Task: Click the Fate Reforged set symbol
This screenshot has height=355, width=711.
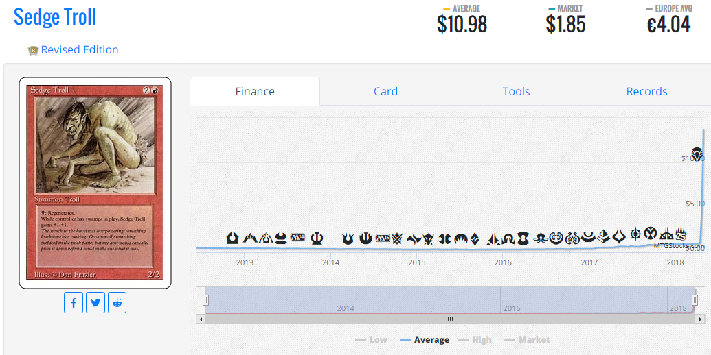Action: pyautogui.click(x=414, y=239)
